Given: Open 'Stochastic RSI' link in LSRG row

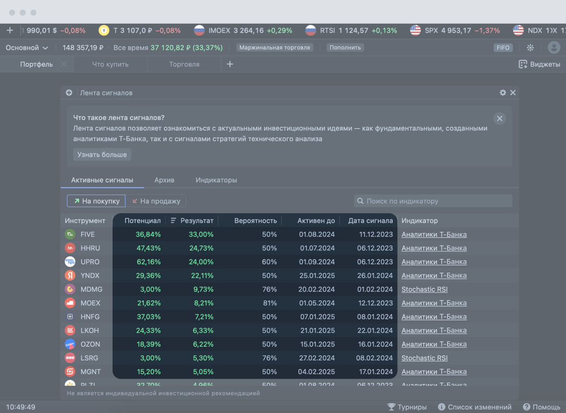Looking at the screenshot, I should (424, 358).
